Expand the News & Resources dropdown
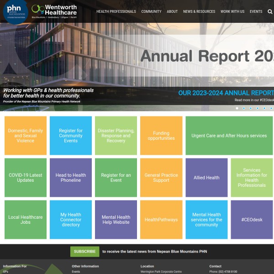The height and width of the screenshot is (274, 274). [199, 11]
